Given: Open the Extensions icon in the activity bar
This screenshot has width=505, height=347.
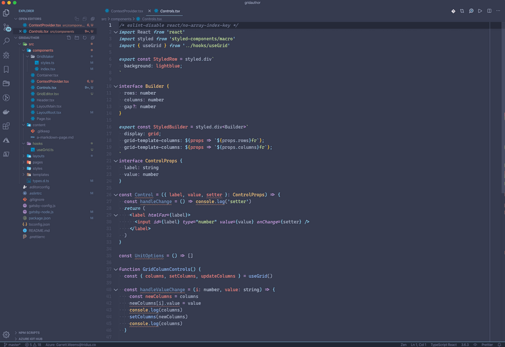Looking at the screenshot, I should click(6, 126).
